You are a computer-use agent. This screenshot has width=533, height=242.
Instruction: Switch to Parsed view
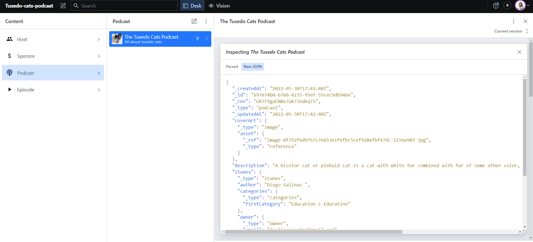[x=232, y=67]
